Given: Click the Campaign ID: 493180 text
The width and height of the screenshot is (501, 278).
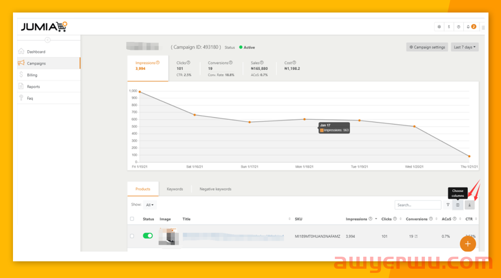Looking at the screenshot, I should pyautogui.click(x=196, y=47).
